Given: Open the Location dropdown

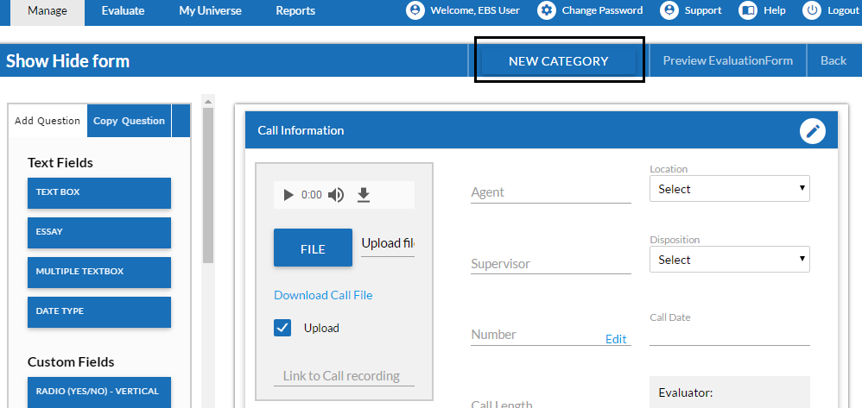Looking at the screenshot, I should tap(730, 189).
